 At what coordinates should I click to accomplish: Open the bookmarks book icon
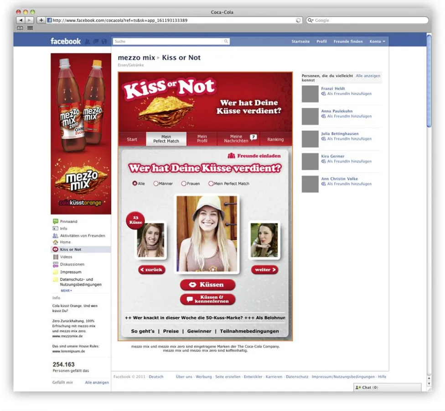(20, 28)
